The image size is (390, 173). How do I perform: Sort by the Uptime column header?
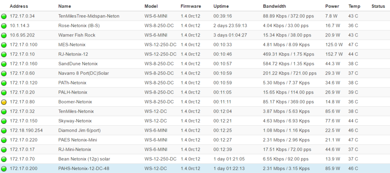point(221,6)
